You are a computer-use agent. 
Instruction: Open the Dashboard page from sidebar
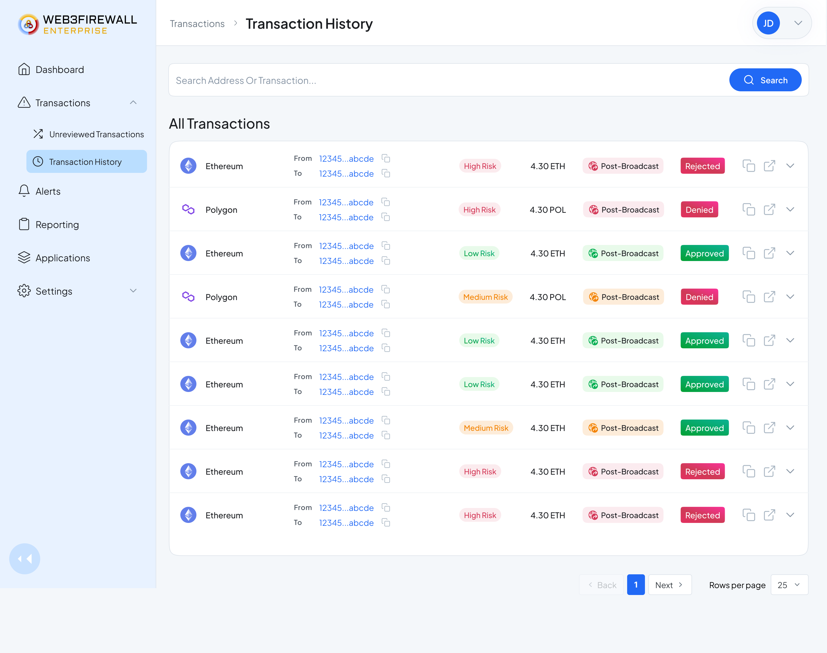(51, 69)
